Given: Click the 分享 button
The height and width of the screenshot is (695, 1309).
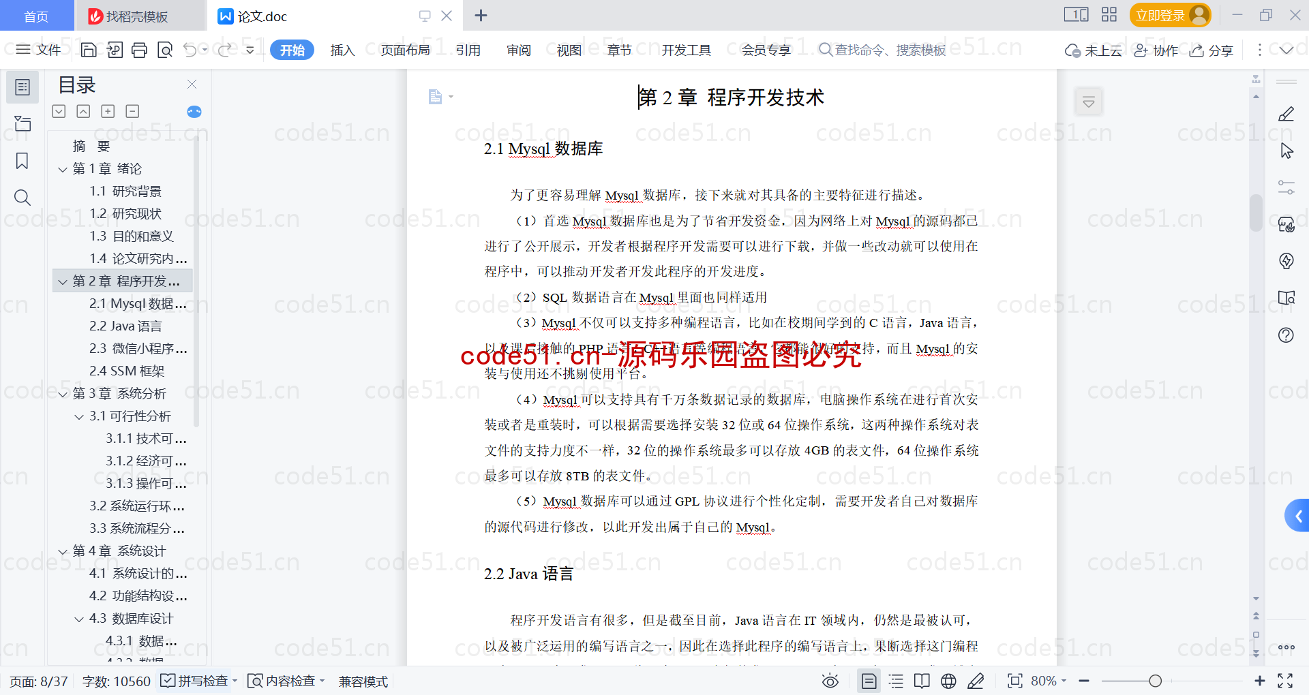Looking at the screenshot, I should 1212,50.
